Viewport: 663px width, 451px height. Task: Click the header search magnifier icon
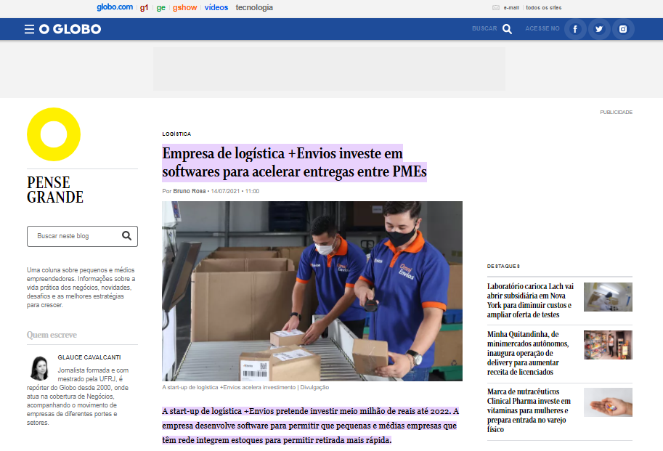coord(507,29)
